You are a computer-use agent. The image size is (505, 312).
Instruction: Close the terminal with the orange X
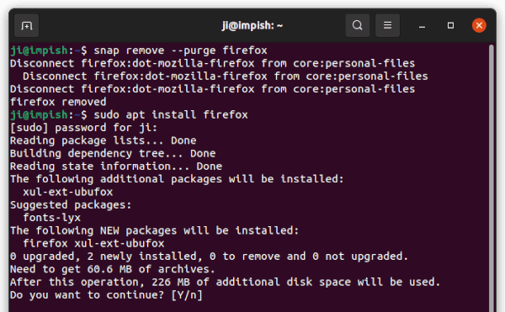point(479,25)
